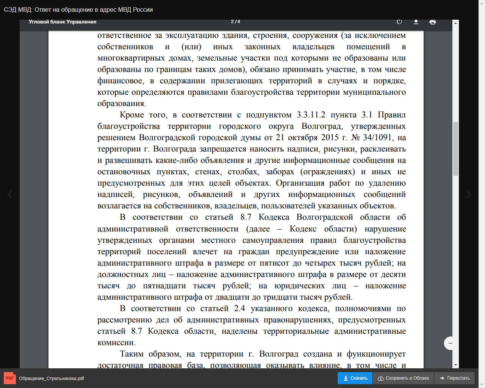Click the PDF viewer scrollbar thumb
The height and width of the screenshot is (388, 485).
coord(456,149)
